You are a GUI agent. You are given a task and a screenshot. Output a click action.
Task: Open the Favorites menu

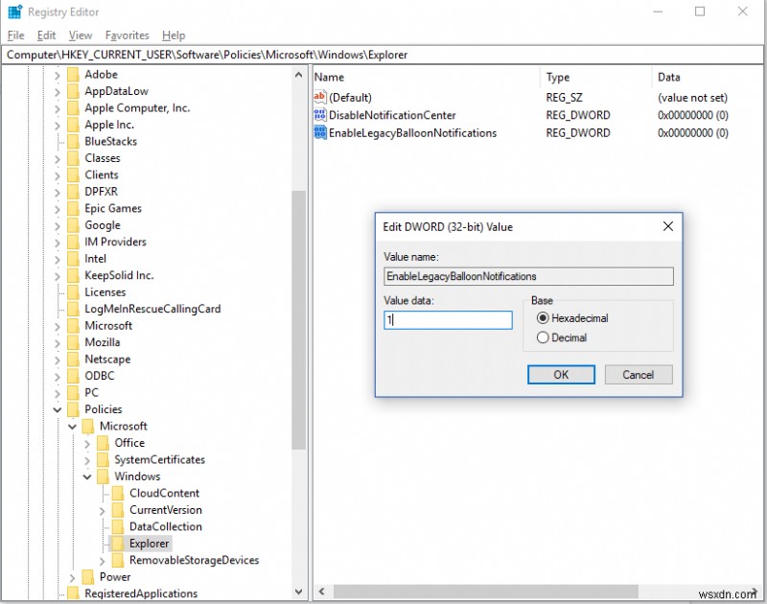click(128, 35)
